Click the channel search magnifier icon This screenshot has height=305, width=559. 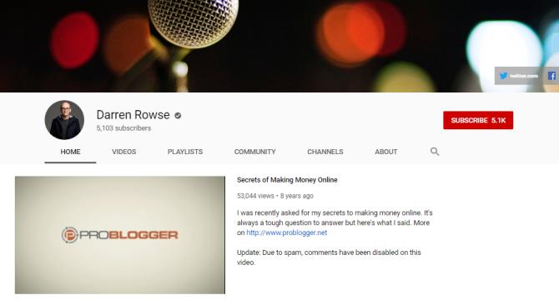(435, 152)
